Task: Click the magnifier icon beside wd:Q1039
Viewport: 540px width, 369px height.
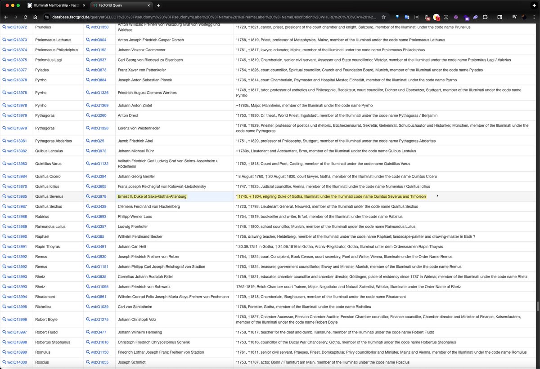Action: click(88, 307)
